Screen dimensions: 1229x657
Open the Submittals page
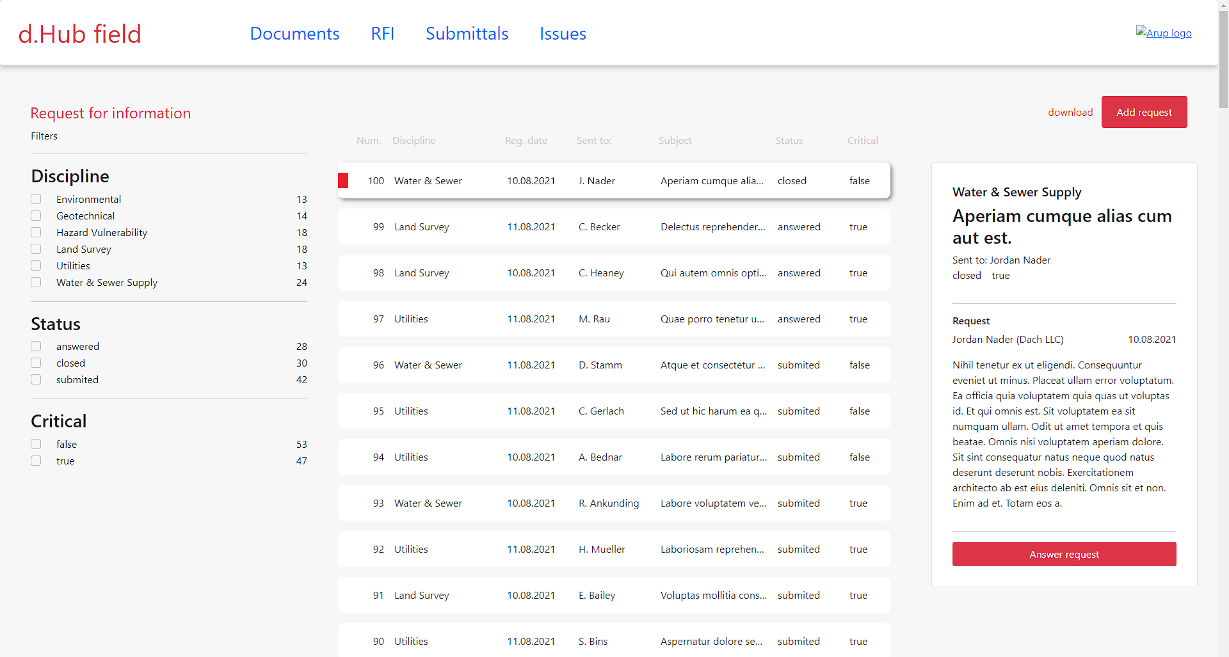point(467,33)
